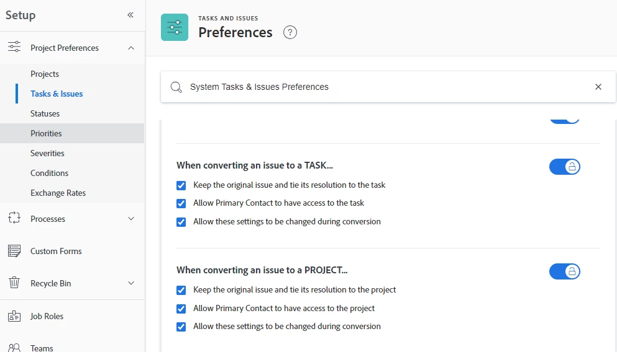
Task: Collapse the Project Preferences section chevron
Action: click(x=130, y=48)
